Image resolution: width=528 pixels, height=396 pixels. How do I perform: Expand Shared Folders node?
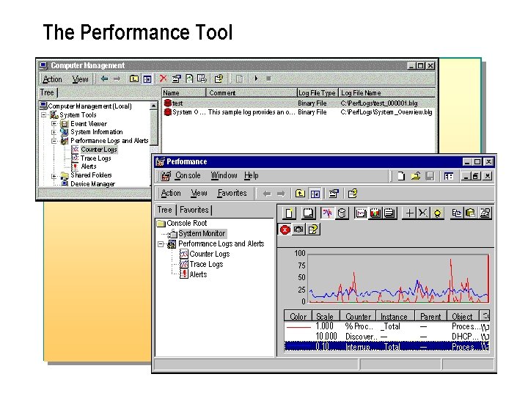[54, 176]
